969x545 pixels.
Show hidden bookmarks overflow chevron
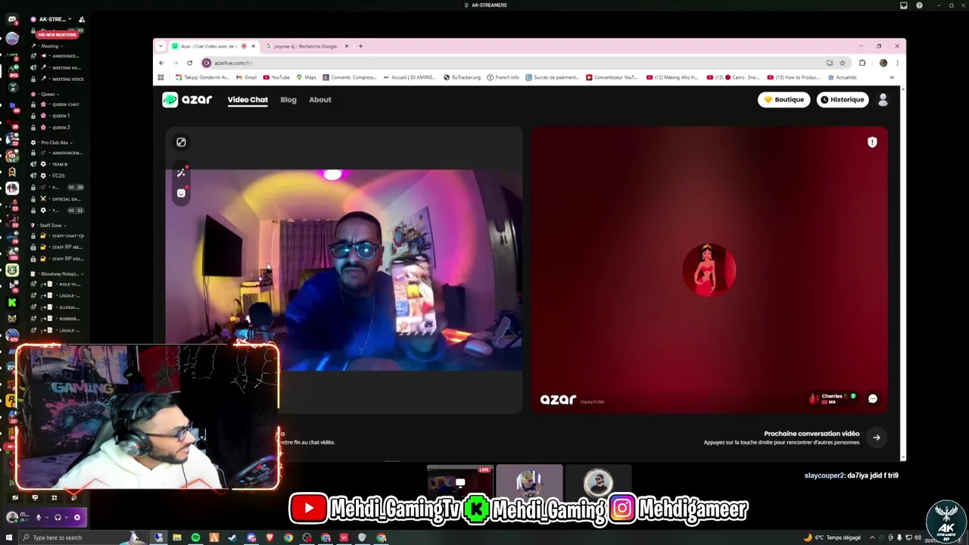[891, 77]
